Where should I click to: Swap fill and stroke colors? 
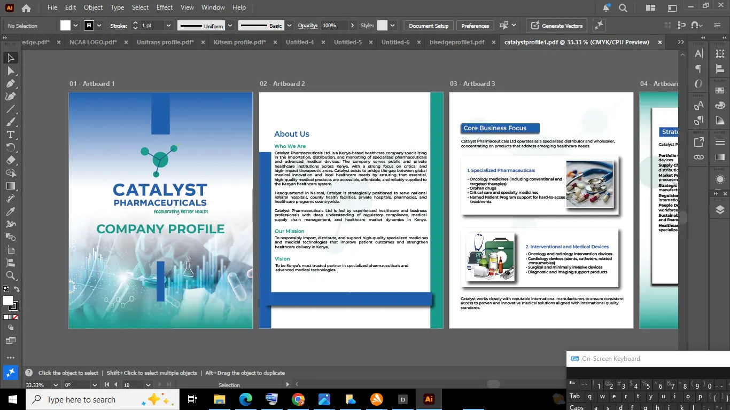(17, 289)
